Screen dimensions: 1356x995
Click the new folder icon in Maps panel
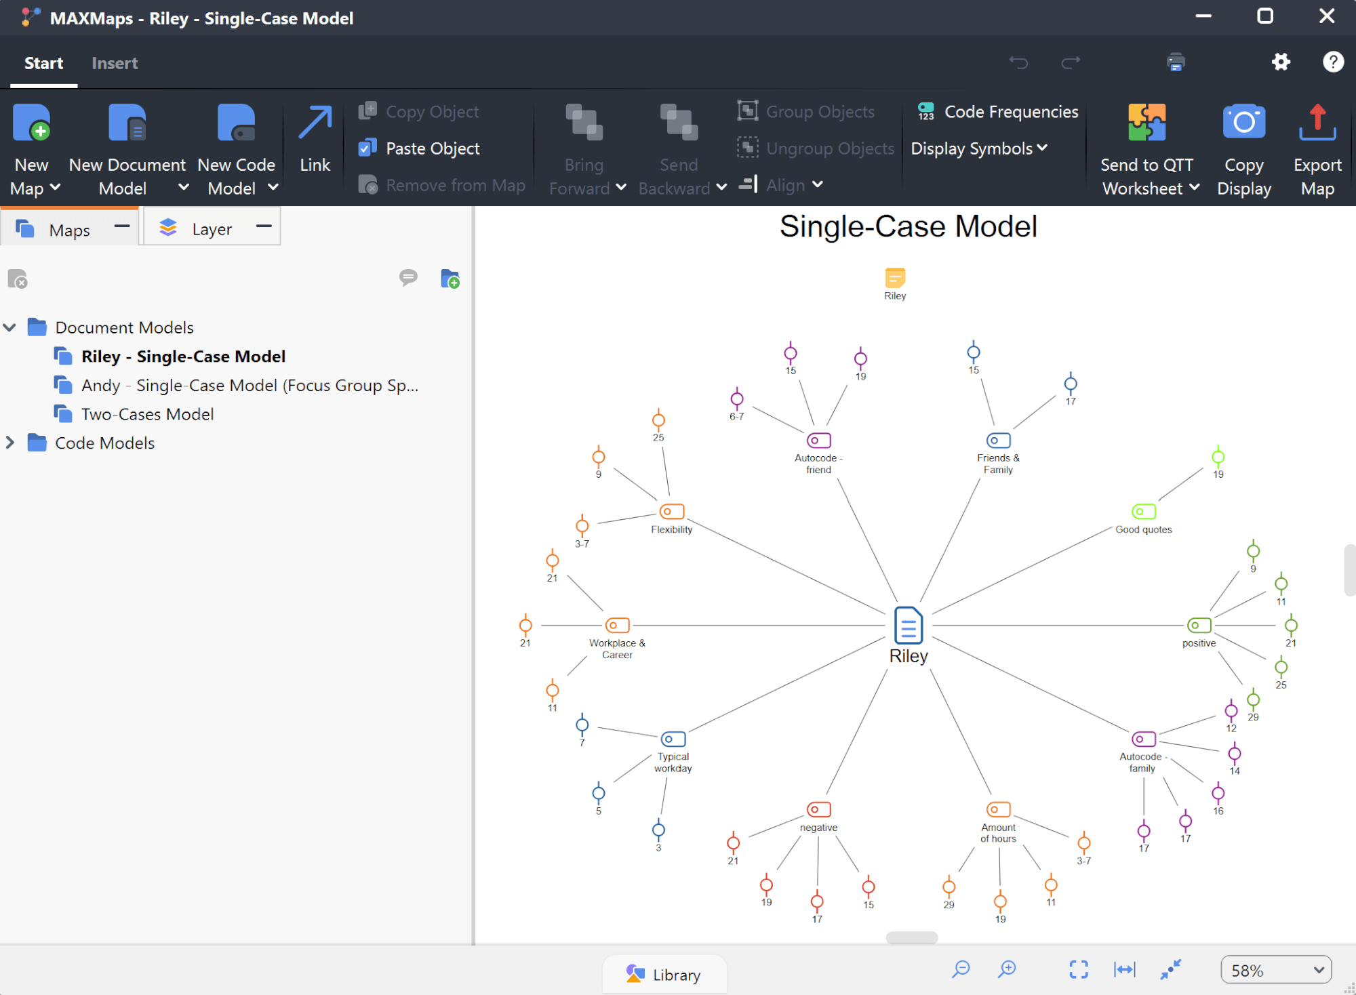(450, 279)
